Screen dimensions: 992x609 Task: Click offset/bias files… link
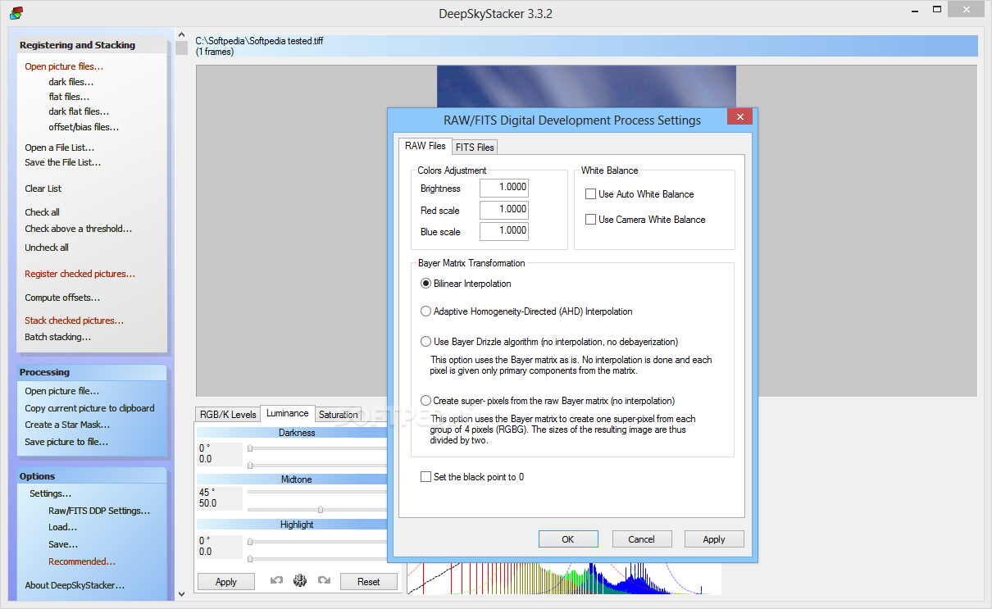click(84, 127)
